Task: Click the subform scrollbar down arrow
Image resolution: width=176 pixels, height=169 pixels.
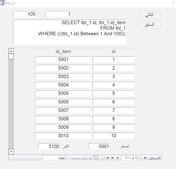Action: pyautogui.click(x=11, y=151)
